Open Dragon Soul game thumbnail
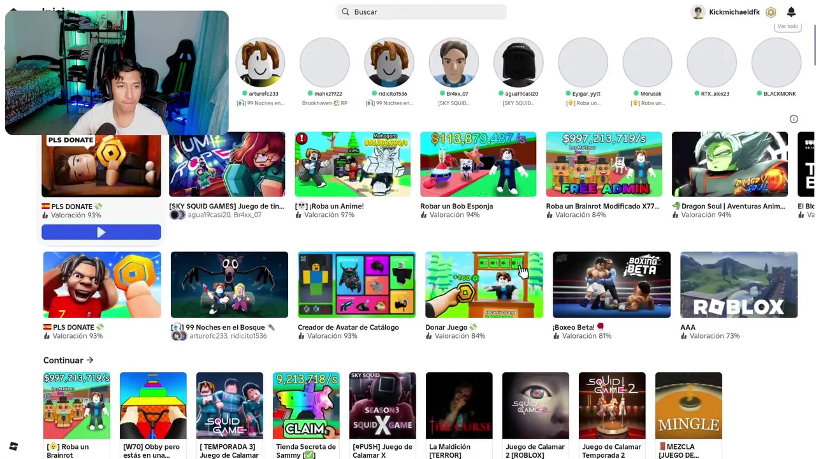Screen dimensions: 816x459 (730, 164)
